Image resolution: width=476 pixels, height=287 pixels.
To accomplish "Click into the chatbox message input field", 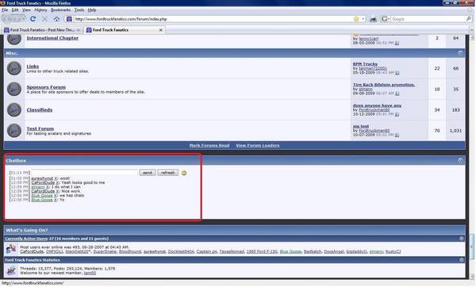I will [84, 173].
